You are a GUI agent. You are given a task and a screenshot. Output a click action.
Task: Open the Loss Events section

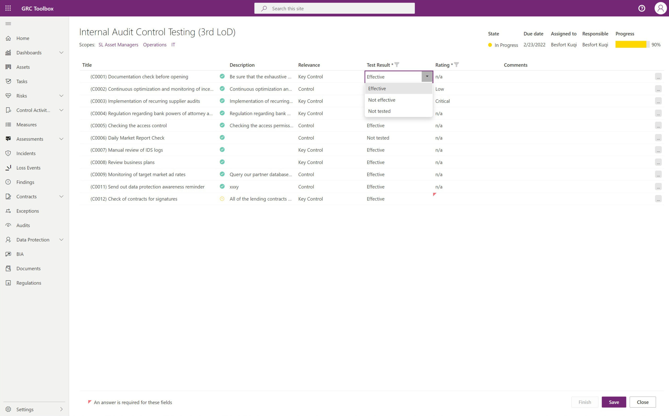point(28,168)
